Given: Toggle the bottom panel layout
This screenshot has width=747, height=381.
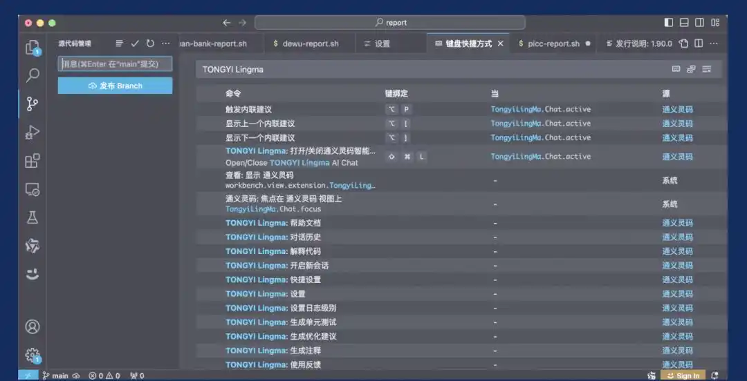Looking at the screenshot, I should pos(684,22).
